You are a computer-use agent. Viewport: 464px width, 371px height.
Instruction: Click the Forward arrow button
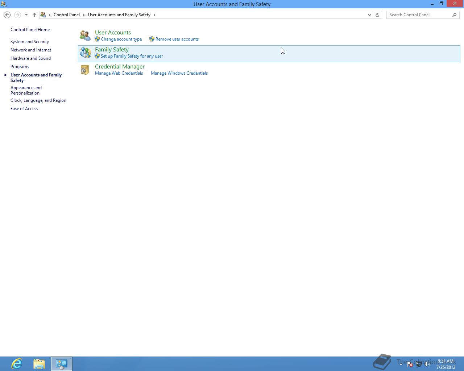[x=17, y=15]
